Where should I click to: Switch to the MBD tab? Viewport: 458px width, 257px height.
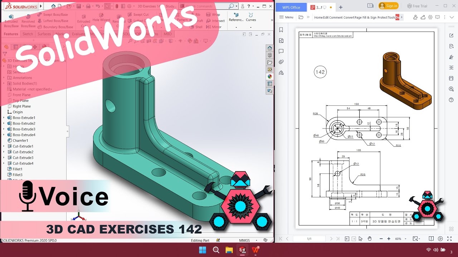click(x=167, y=34)
